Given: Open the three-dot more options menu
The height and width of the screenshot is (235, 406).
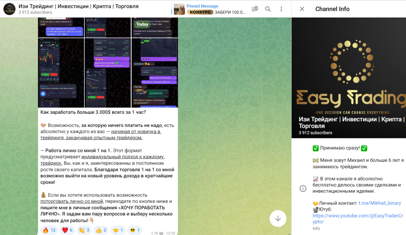Looking at the screenshot, I should (281, 9).
